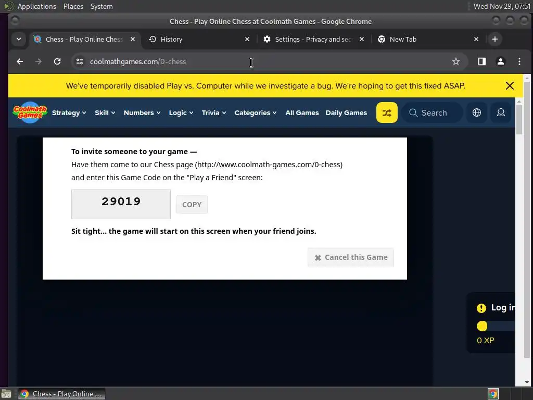Image resolution: width=533 pixels, height=400 pixels.
Task: Open the Daily Games link
Action: (346, 113)
